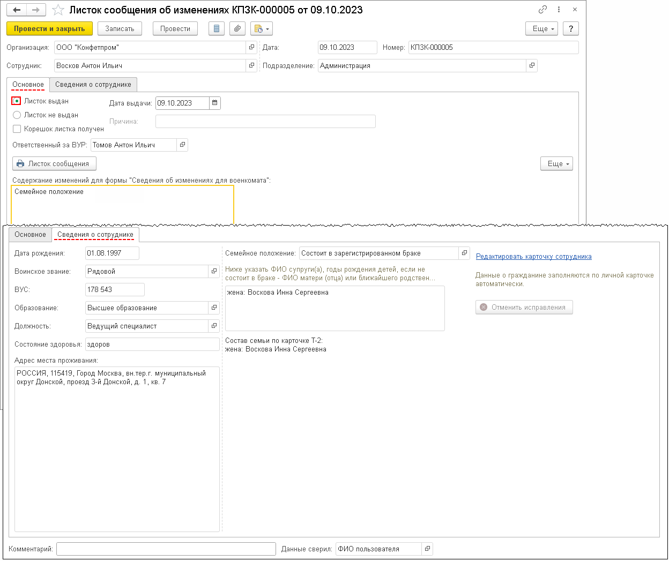Screen dimensions: 669x561
Task: Click the Причина input field
Action: click(265, 121)
